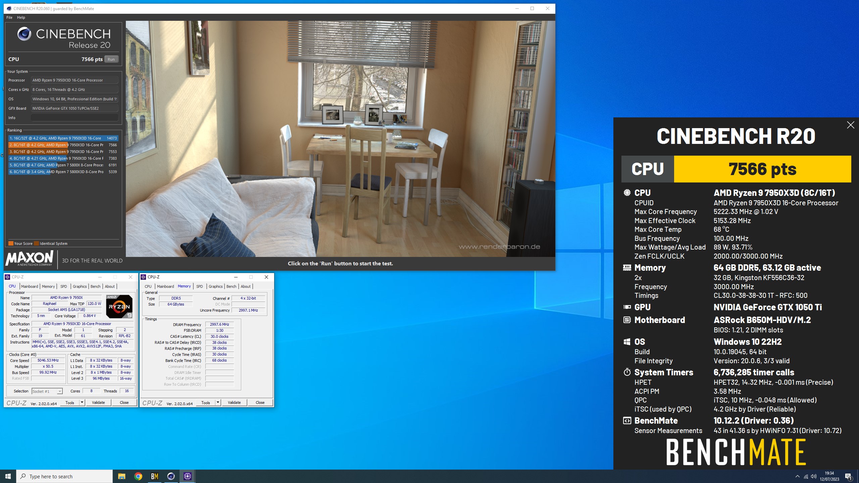859x483 pixels.
Task: Click the yellow 7566 pts score banner
Action: click(x=762, y=169)
